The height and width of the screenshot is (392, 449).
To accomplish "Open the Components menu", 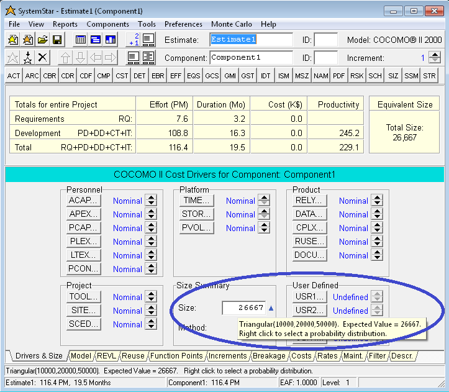I will tap(107, 24).
